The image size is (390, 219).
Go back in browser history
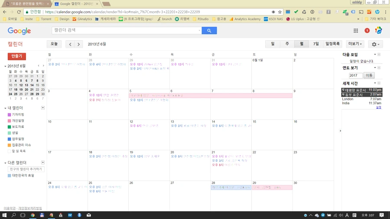[x=5, y=12]
